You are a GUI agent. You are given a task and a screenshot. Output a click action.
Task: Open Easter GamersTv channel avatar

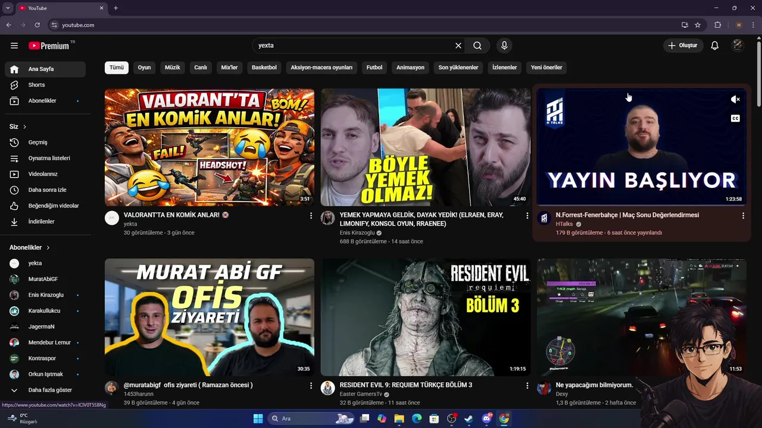tap(328, 388)
